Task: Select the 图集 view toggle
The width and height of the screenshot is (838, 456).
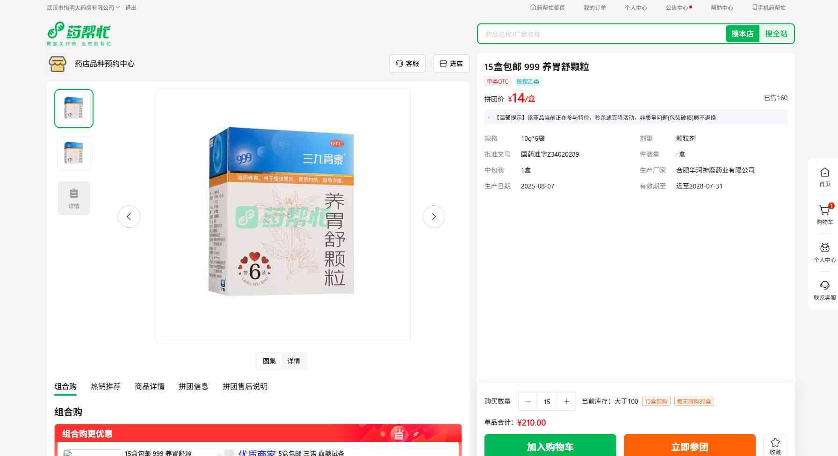Action: [x=269, y=361]
